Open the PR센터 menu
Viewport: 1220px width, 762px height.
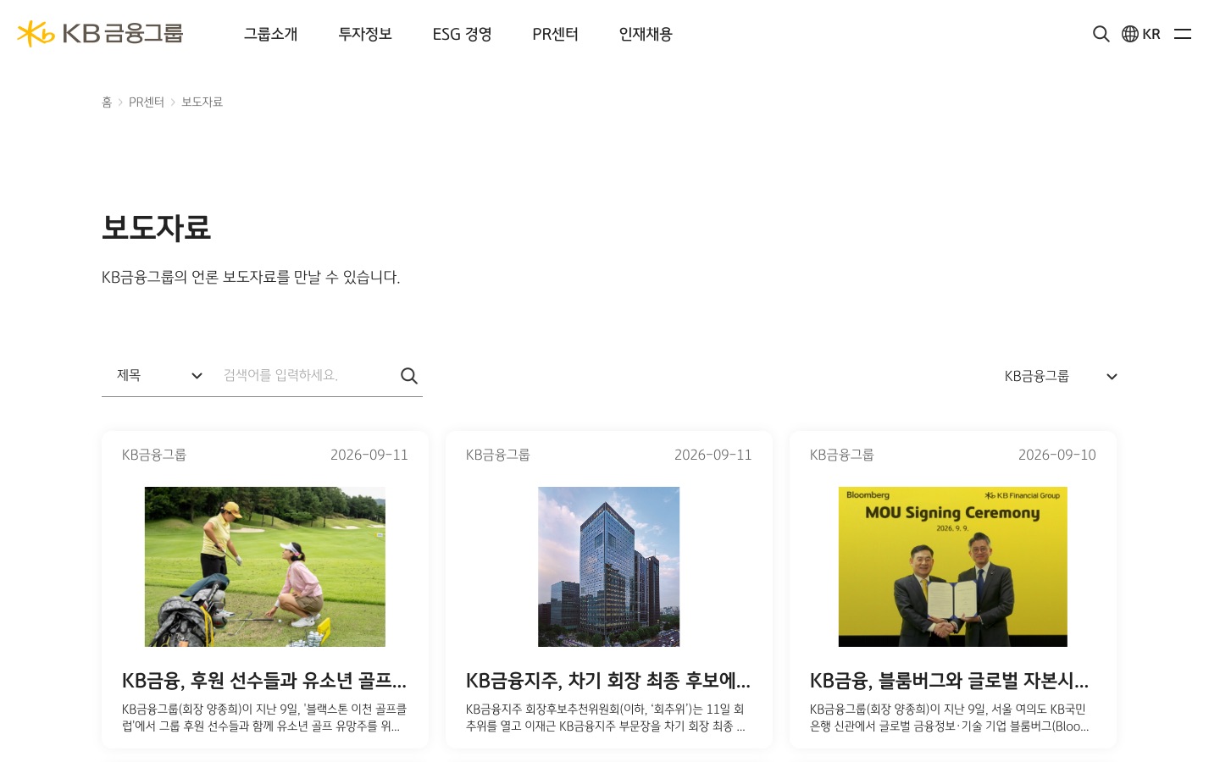click(556, 34)
